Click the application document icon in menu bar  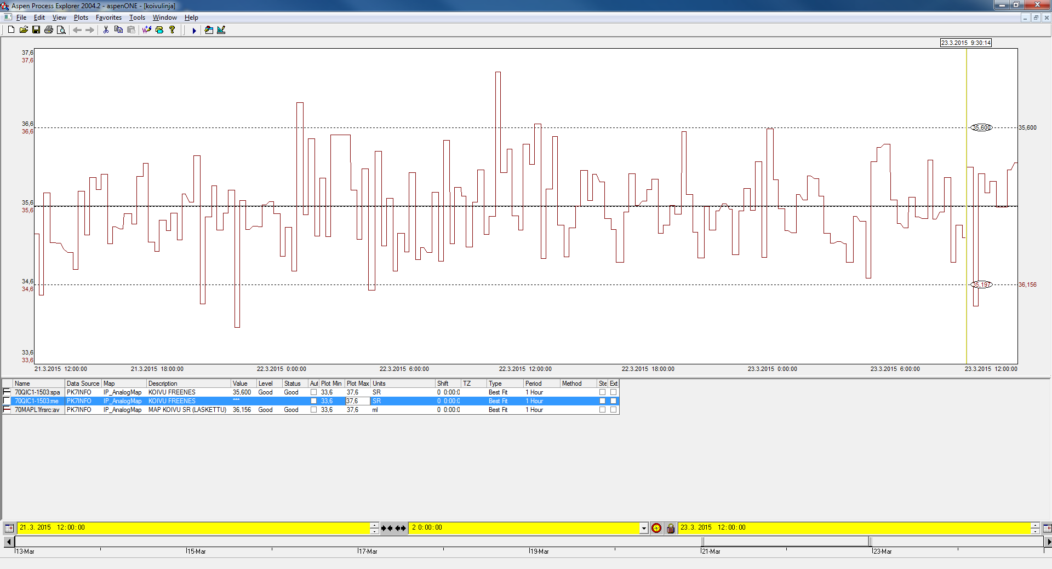(7, 18)
